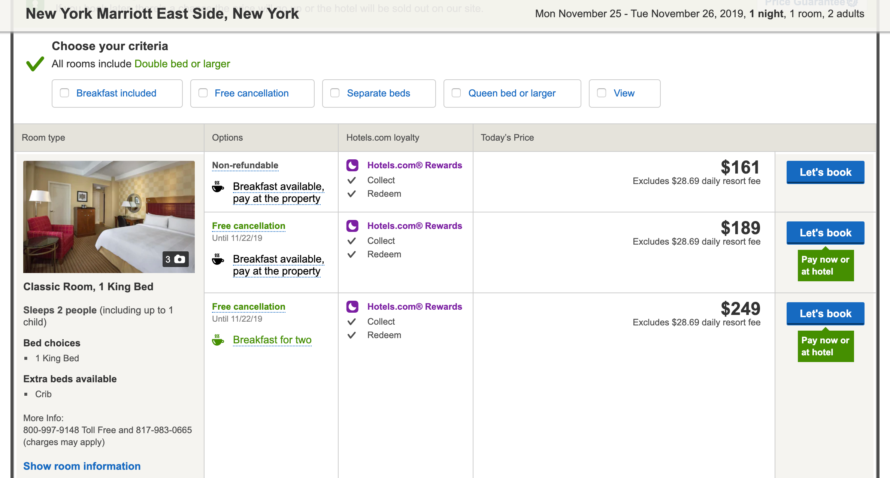Open the Non-refundable policy details
This screenshot has width=890, height=478.
pyautogui.click(x=245, y=165)
